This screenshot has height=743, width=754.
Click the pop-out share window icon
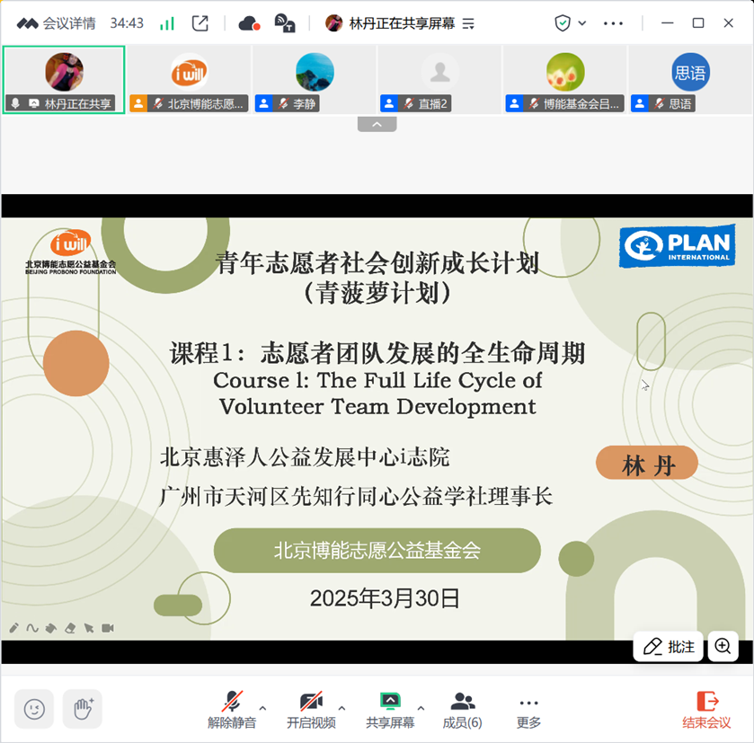(200, 23)
